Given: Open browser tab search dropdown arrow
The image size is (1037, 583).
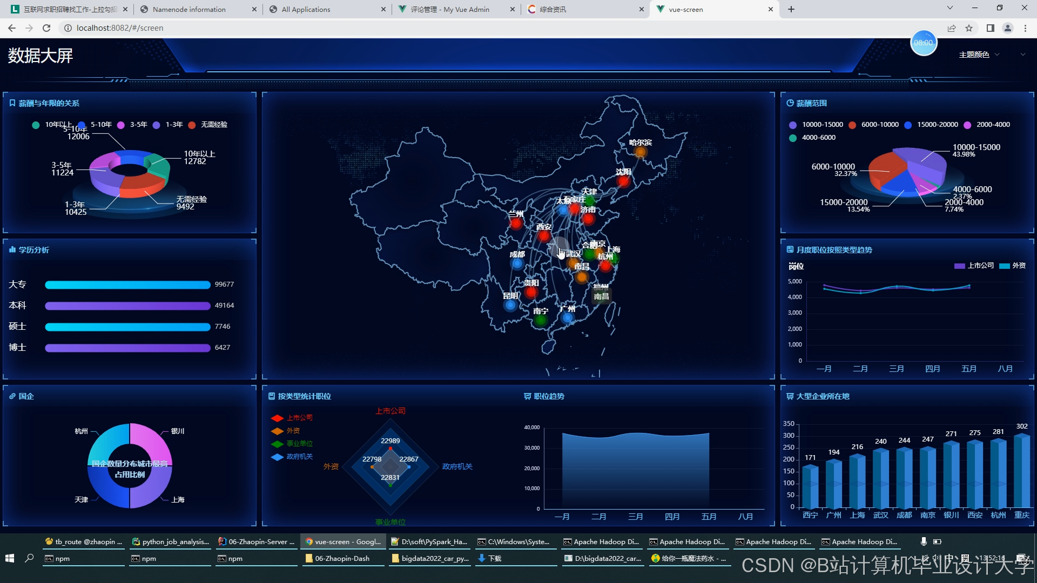Looking at the screenshot, I should click(x=950, y=9).
